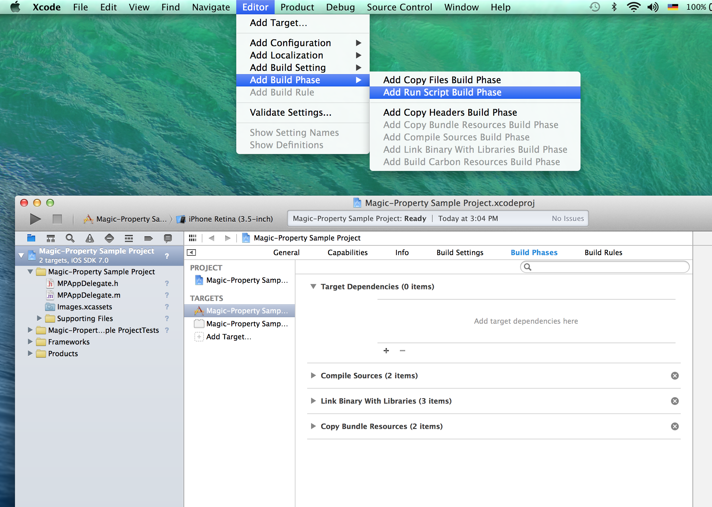
Task: Click Add Target… in targets list
Action: (x=229, y=337)
